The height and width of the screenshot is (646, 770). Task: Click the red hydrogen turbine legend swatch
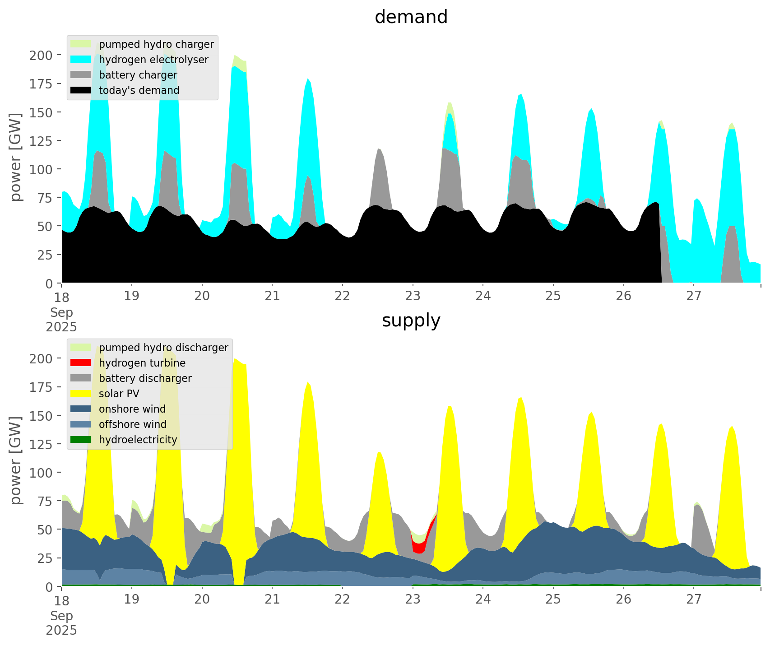[x=81, y=363]
